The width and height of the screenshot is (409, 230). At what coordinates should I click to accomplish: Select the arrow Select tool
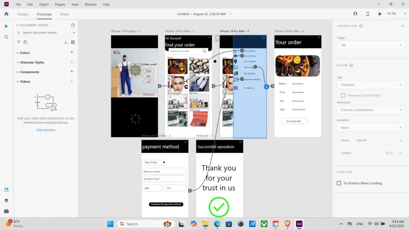click(6, 26)
